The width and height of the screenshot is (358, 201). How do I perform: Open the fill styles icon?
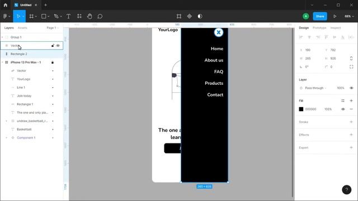343,100
